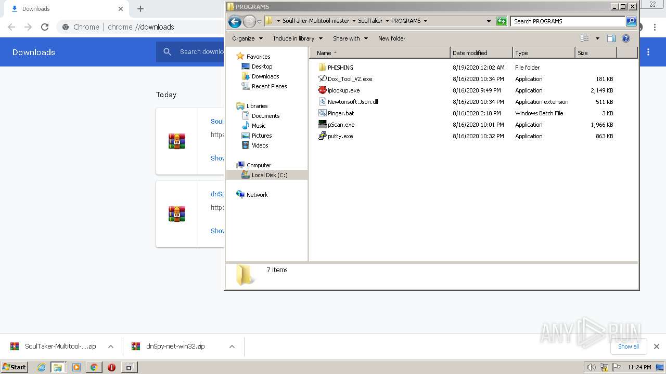The width and height of the screenshot is (666, 374).
Task: Click the search magnifier in Explorer
Action: coord(631,21)
